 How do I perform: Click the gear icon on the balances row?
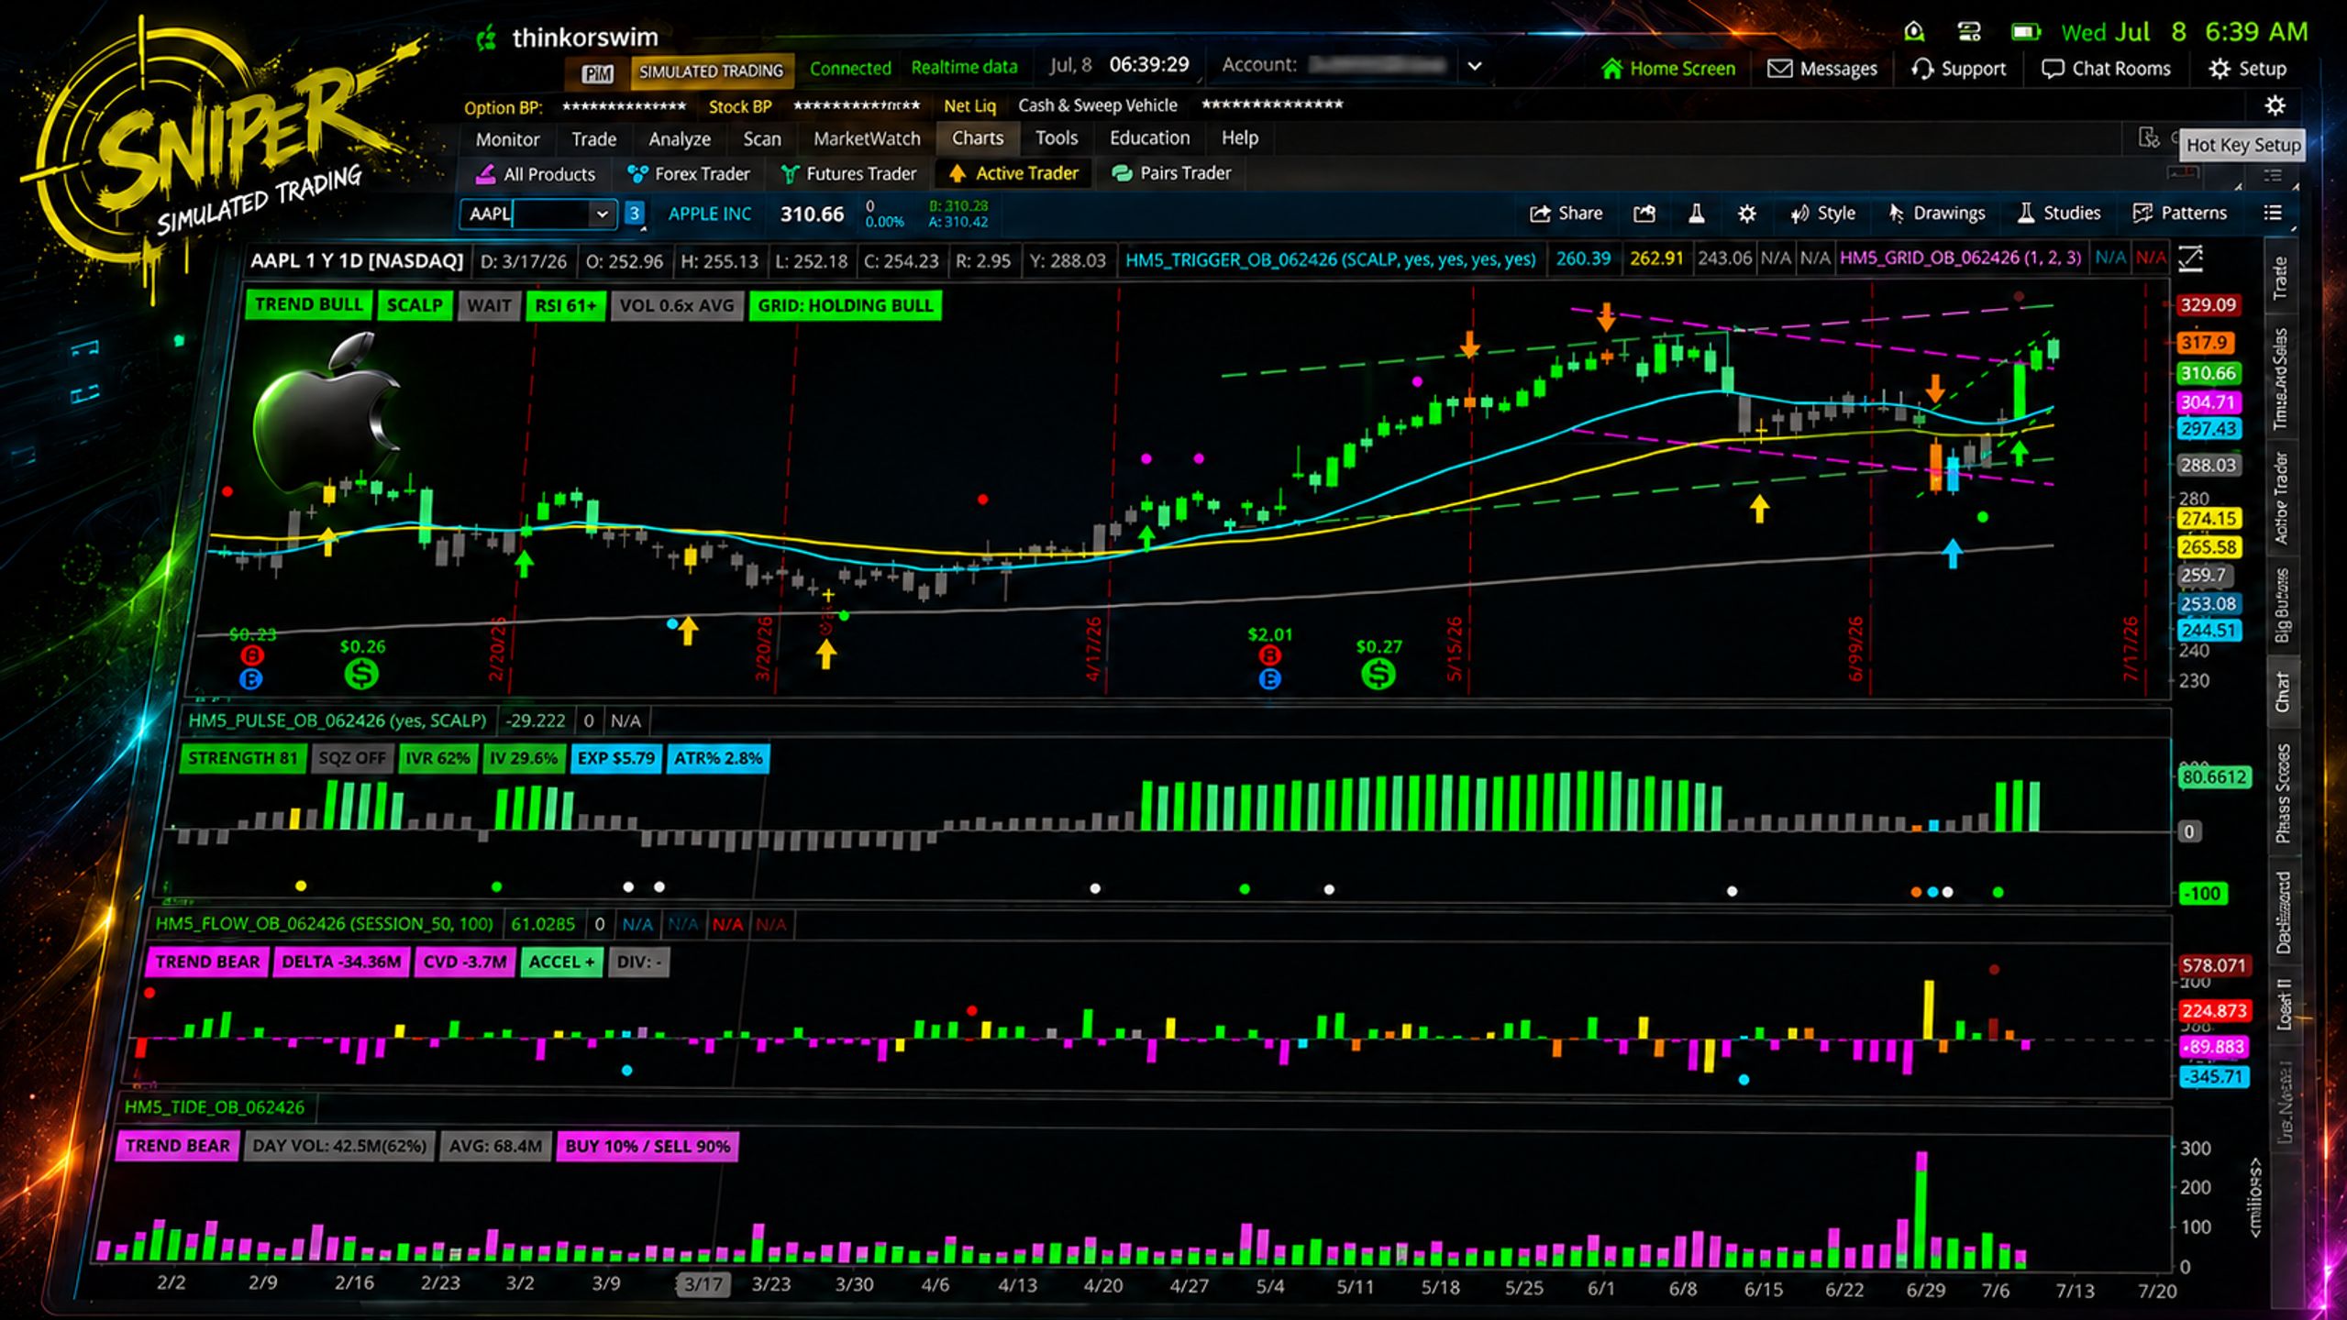(x=2275, y=105)
